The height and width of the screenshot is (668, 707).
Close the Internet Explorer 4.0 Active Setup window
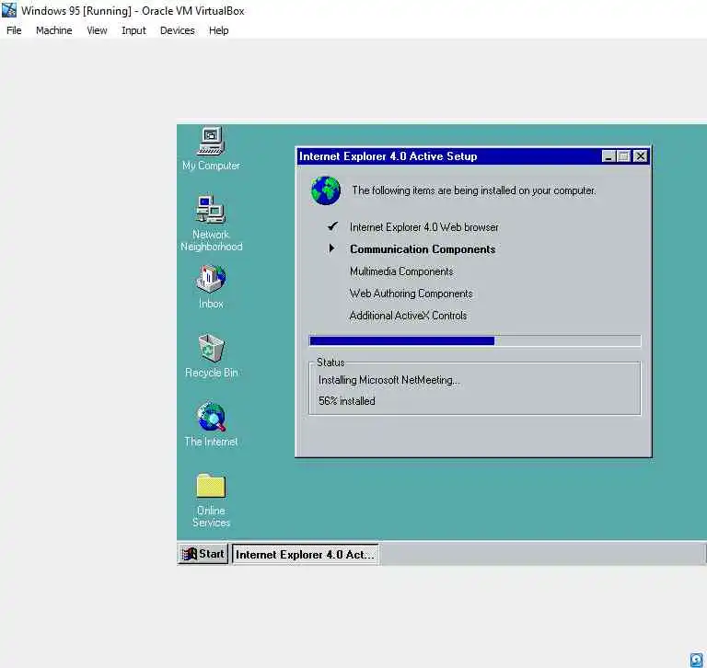tap(641, 156)
